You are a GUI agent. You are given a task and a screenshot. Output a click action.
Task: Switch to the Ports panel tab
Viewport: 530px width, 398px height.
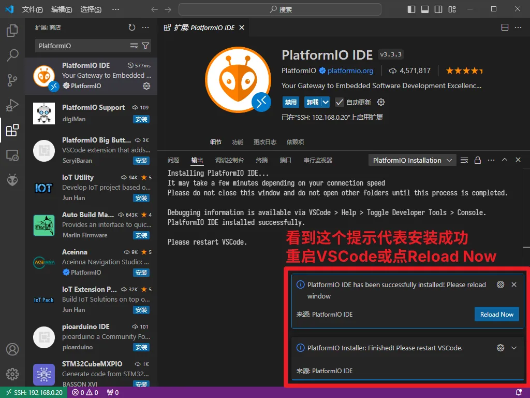coord(286,160)
